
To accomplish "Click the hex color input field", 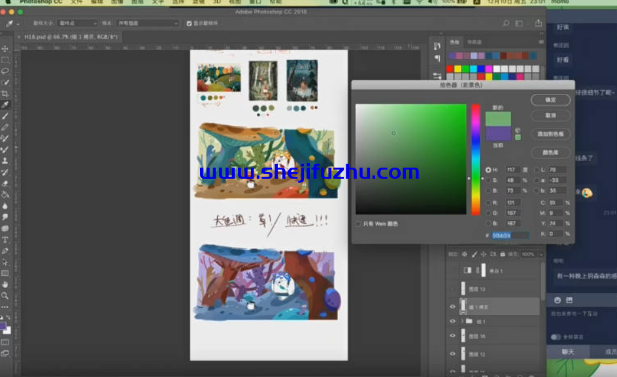I will point(510,235).
